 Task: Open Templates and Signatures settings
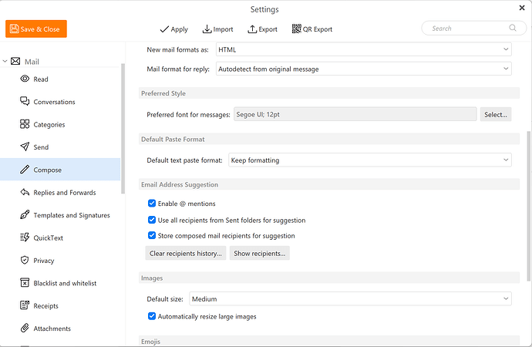[x=60, y=215]
